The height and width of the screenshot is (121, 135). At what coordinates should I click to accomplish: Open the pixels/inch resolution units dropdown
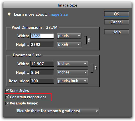72,81
